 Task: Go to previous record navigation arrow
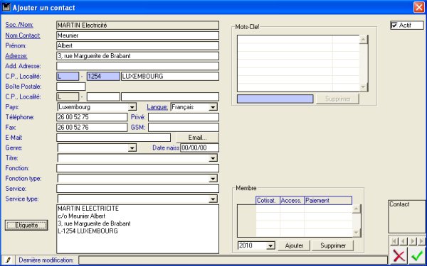pos(403,241)
